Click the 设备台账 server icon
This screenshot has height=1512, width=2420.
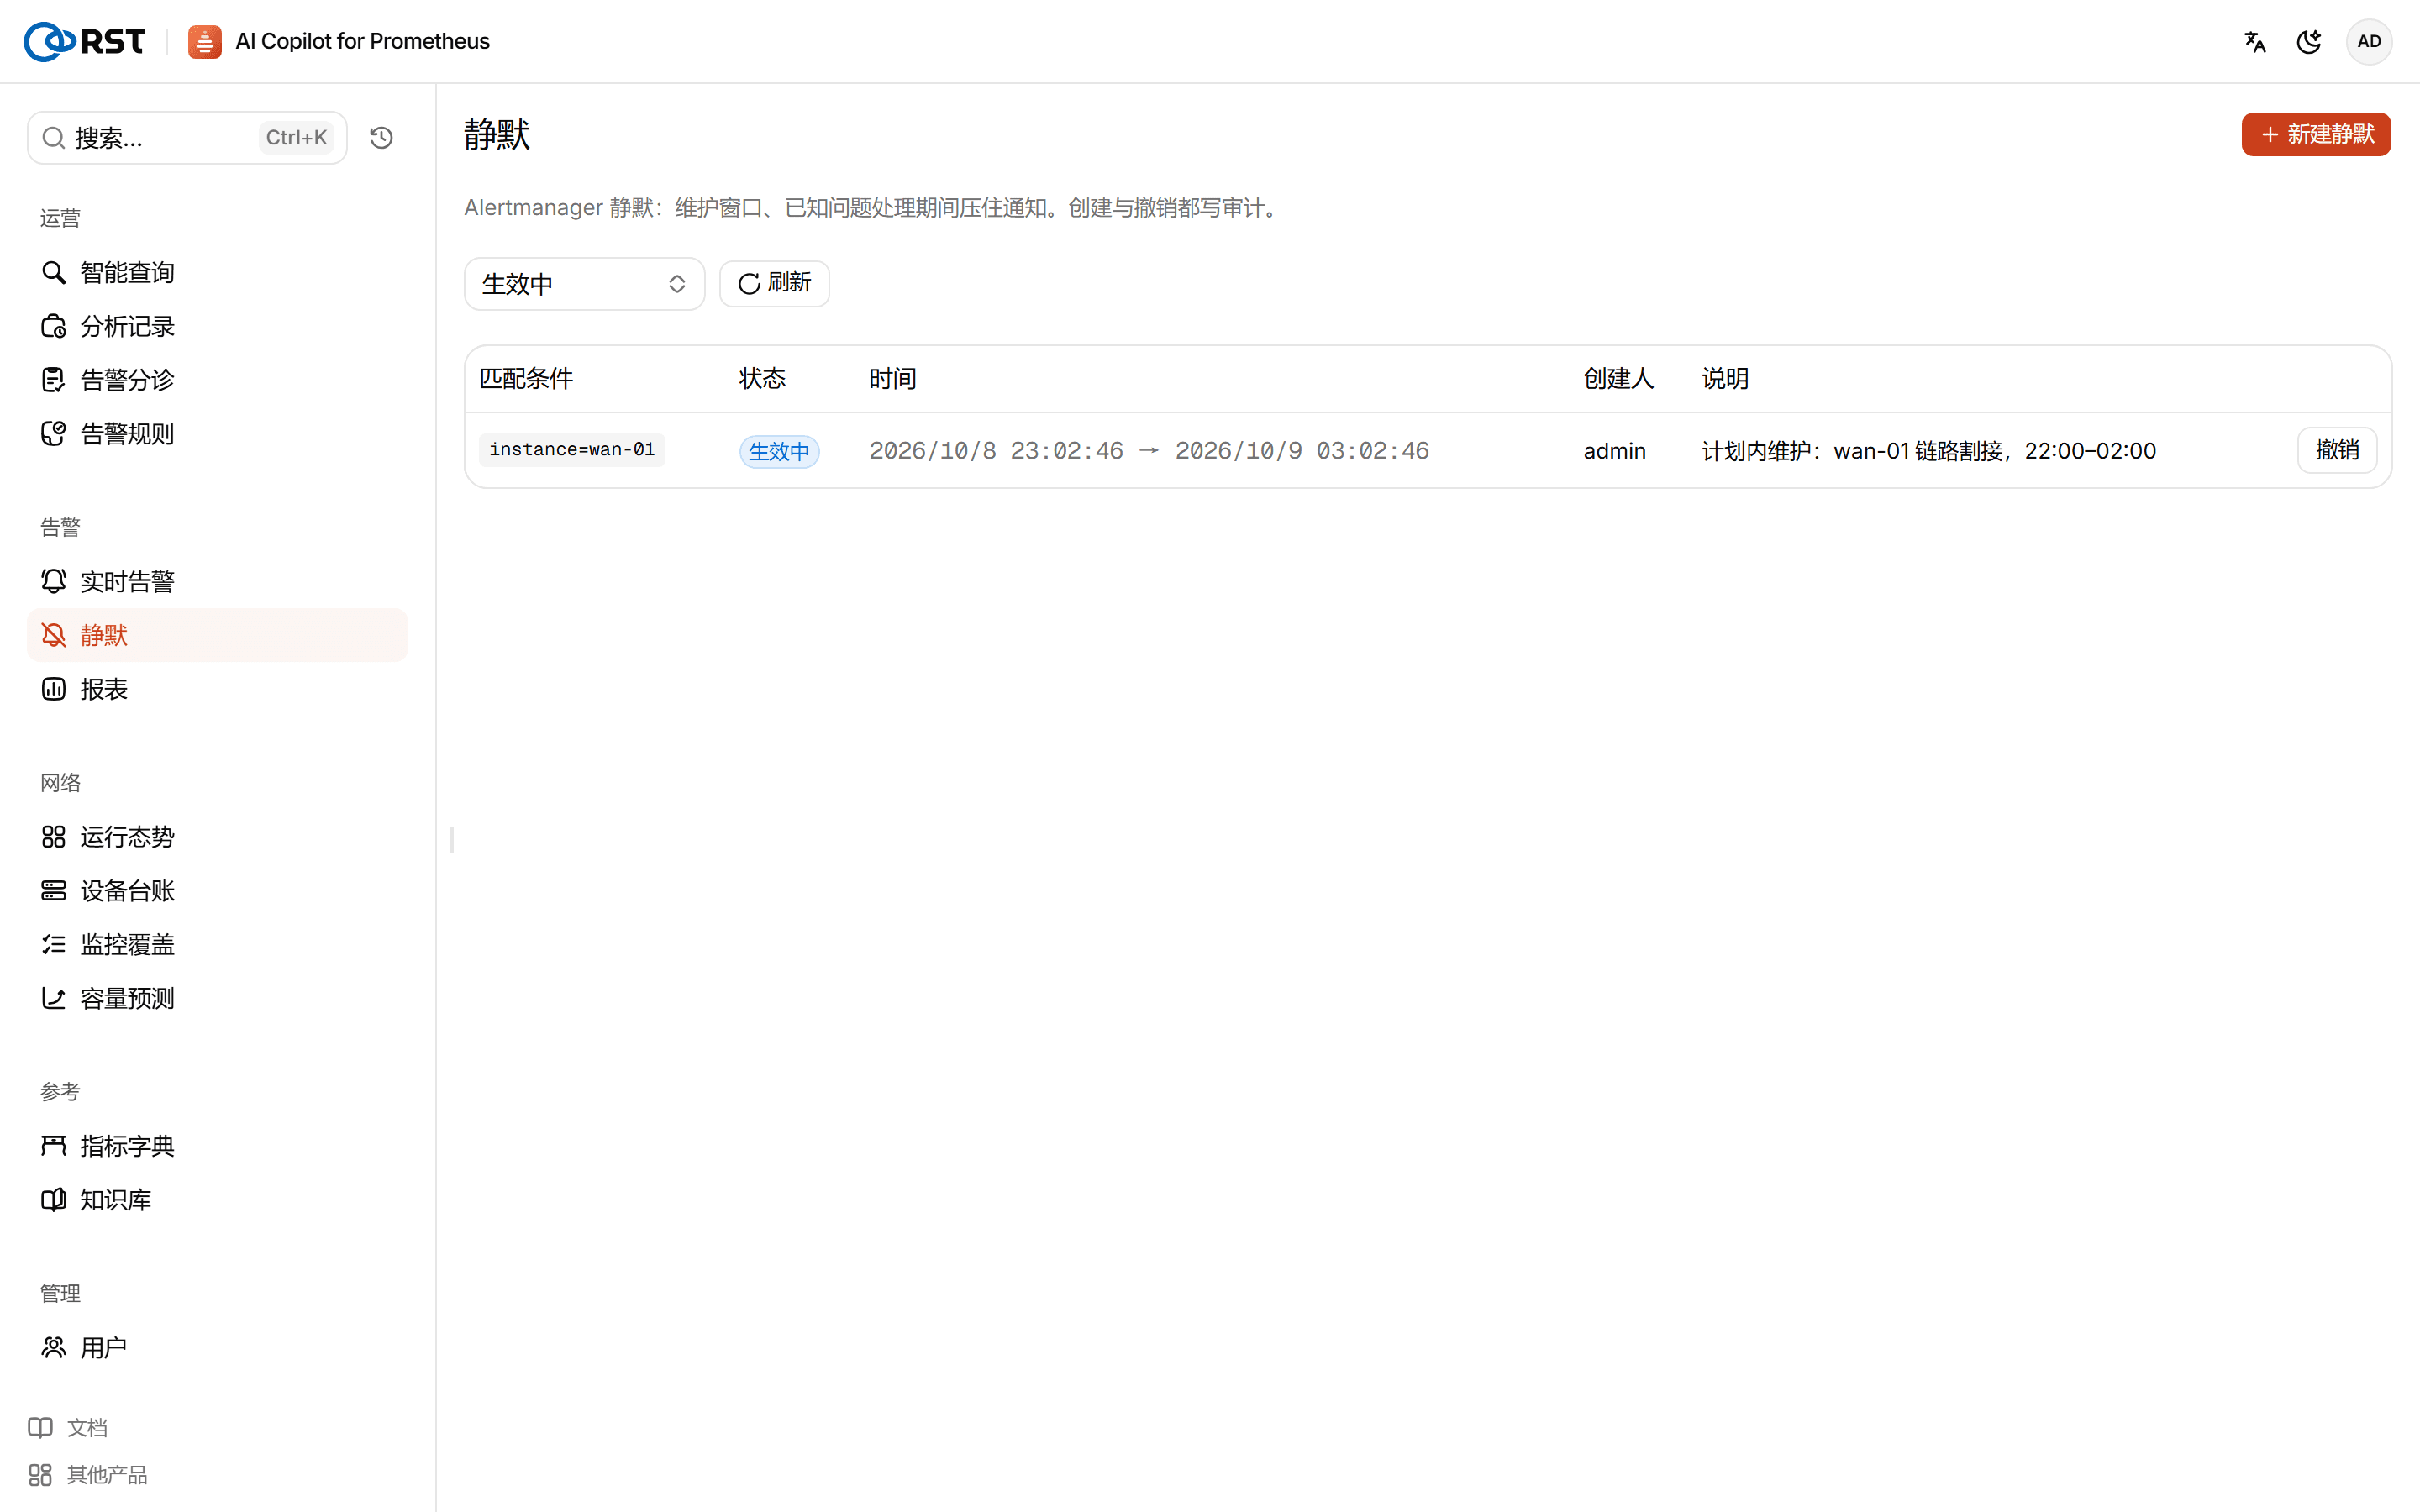tap(54, 890)
